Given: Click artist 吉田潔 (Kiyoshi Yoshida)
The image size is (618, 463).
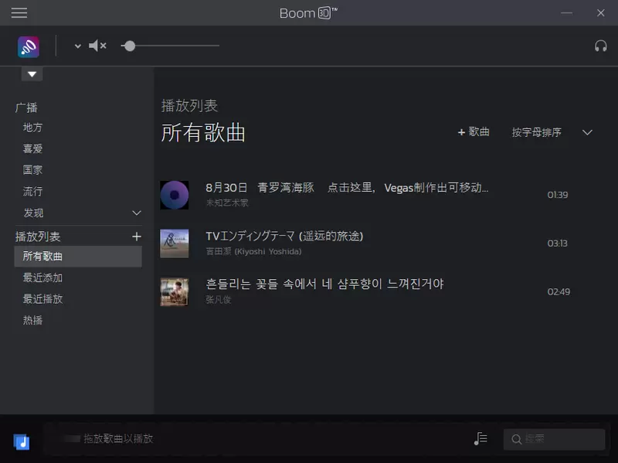Looking at the screenshot, I should (253, 252).
